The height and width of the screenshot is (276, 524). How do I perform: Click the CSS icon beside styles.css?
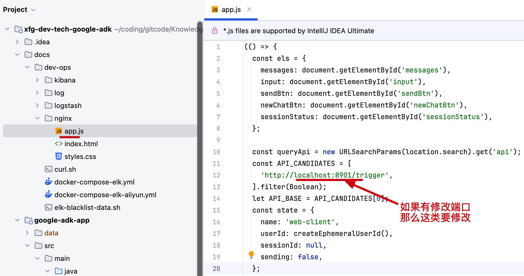(59, 157)
